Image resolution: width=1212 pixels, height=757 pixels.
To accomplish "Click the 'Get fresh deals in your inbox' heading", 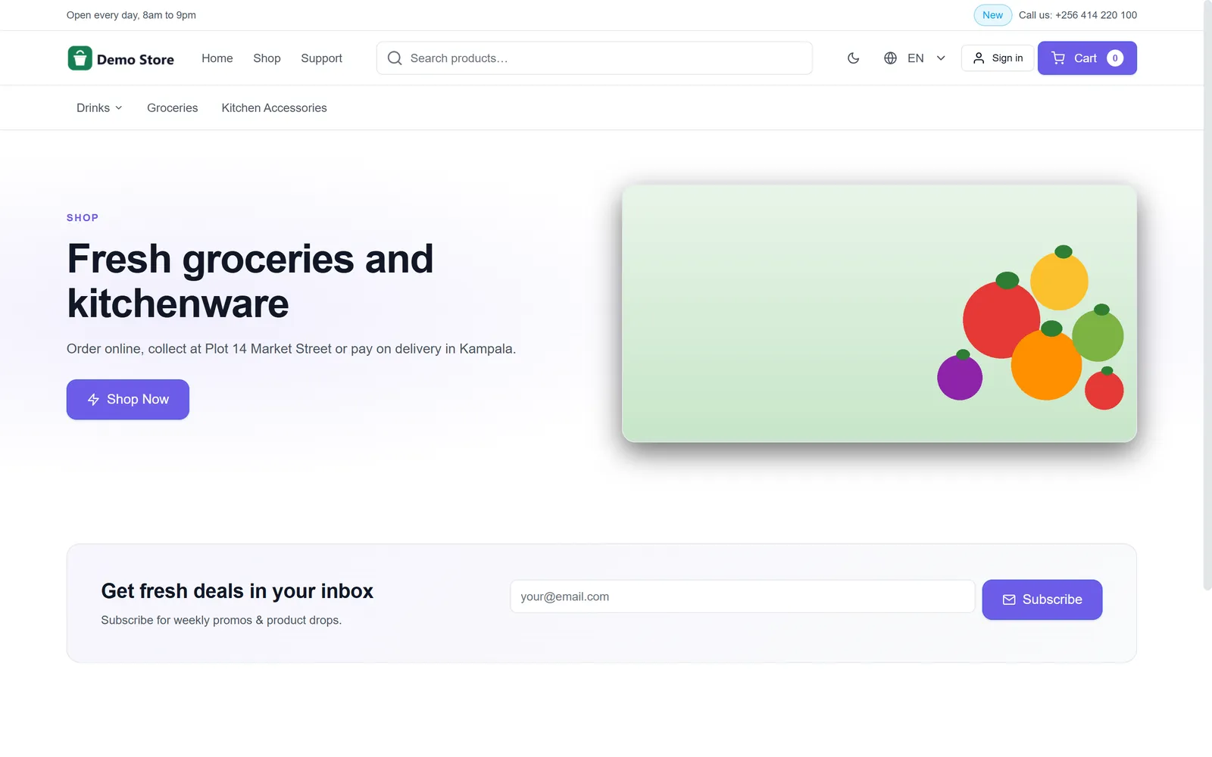I will 237,591.
